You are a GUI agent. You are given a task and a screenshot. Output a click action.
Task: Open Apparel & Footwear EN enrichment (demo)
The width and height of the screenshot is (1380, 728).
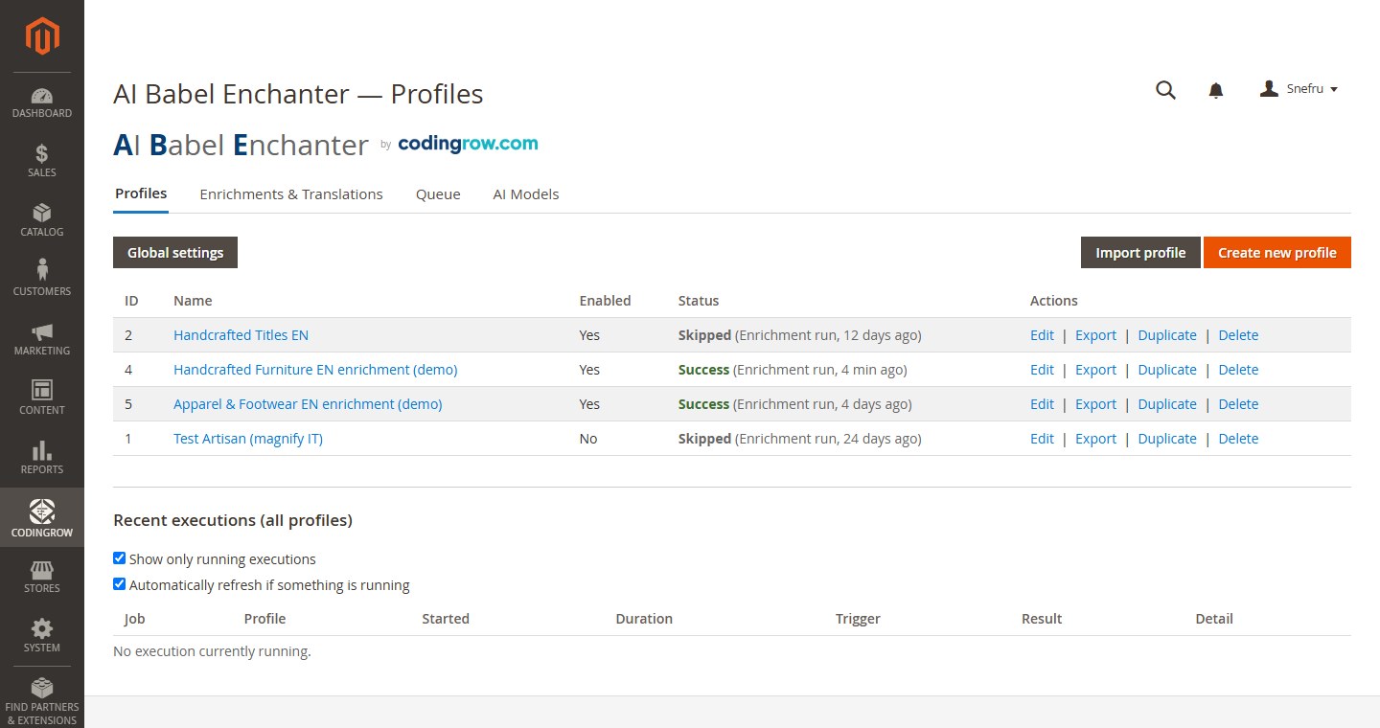308,404
